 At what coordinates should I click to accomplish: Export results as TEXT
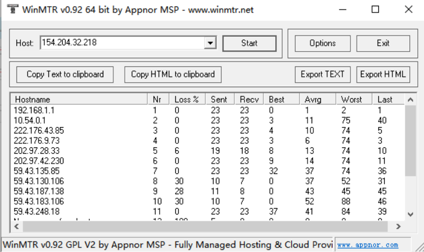pyautogui.click(x=322, y=74)
